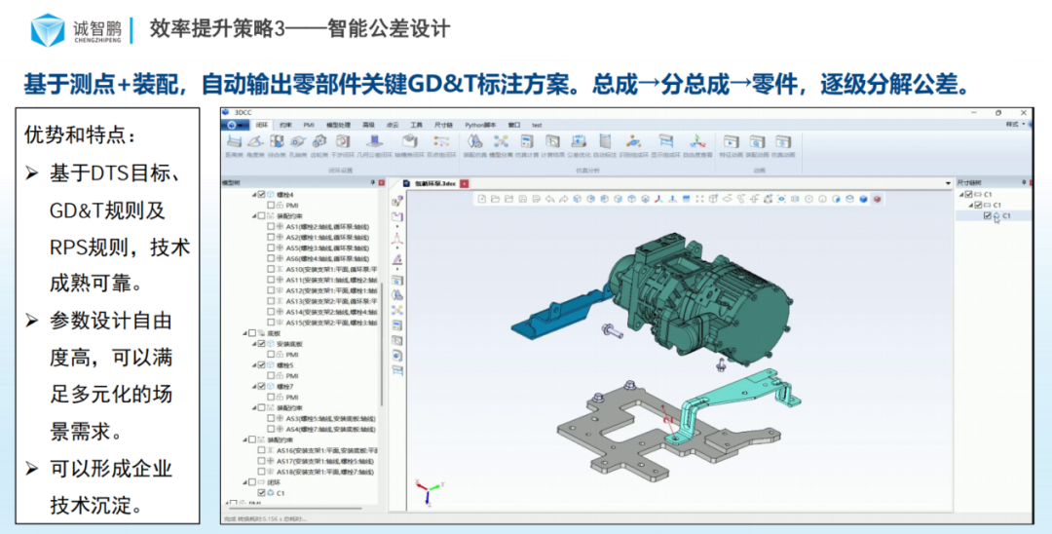Collapse the 螺栓5 tree node
The width and height of the screenshot is (1052, 534).
(254, 365)
